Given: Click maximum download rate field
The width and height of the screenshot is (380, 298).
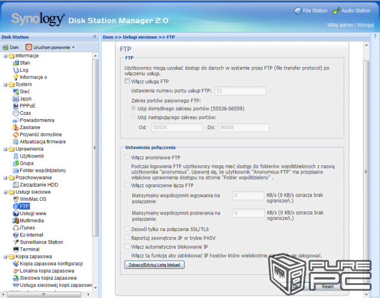Looking at the screenshot, I should pyautogui.click(x=249, y=213).
